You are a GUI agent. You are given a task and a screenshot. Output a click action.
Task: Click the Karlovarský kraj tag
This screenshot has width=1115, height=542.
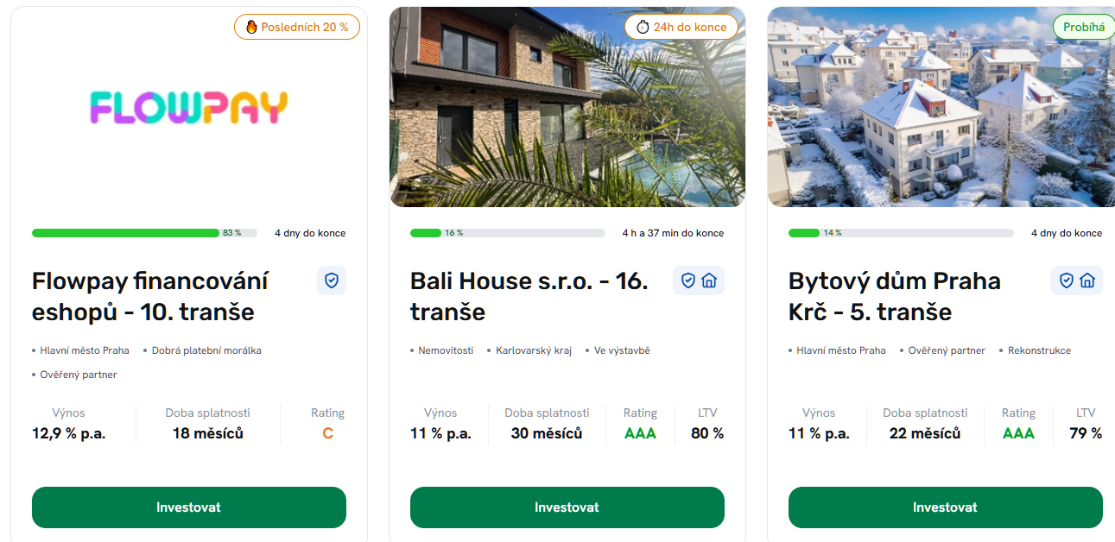[533, 350]
